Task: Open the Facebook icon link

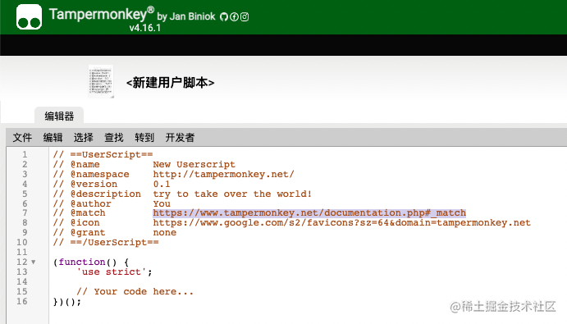Action: click(x=235, y=16)
